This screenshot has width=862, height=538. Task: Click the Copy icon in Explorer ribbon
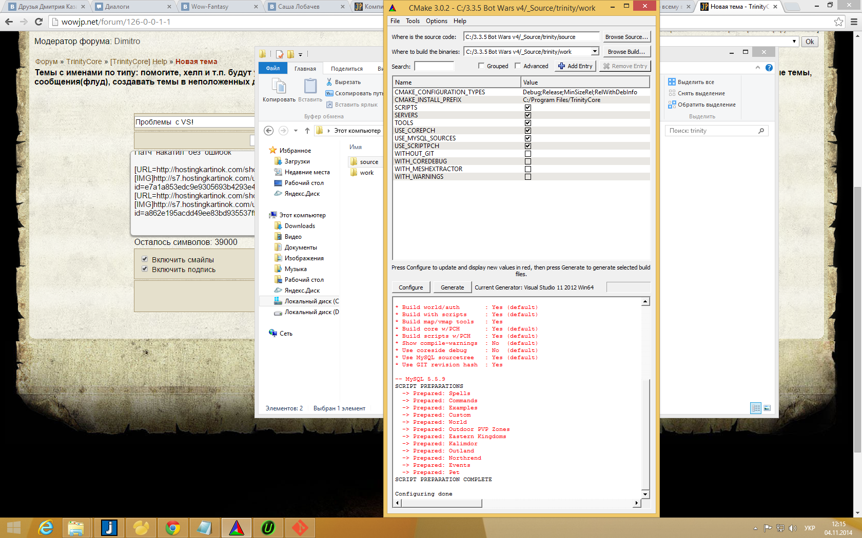tap(279, 87)
